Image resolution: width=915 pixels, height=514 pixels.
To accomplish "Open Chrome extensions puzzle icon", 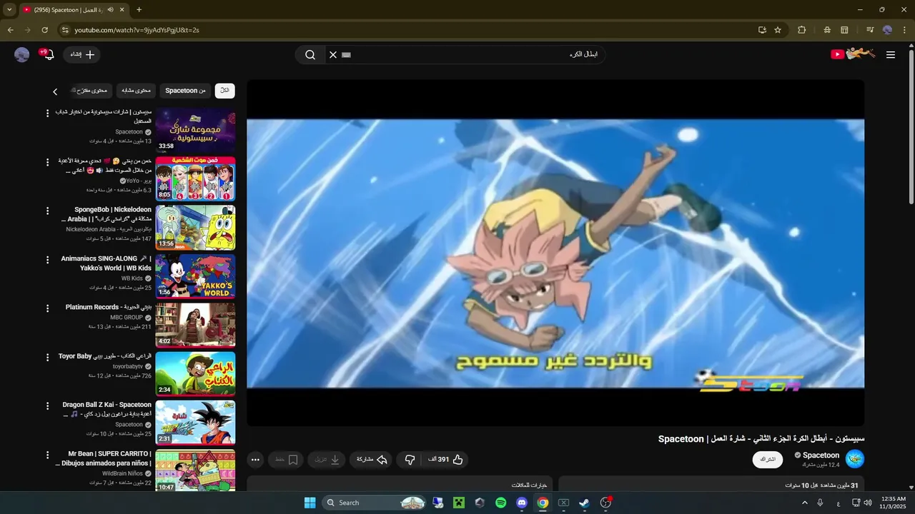I will [x=801, y=30].
